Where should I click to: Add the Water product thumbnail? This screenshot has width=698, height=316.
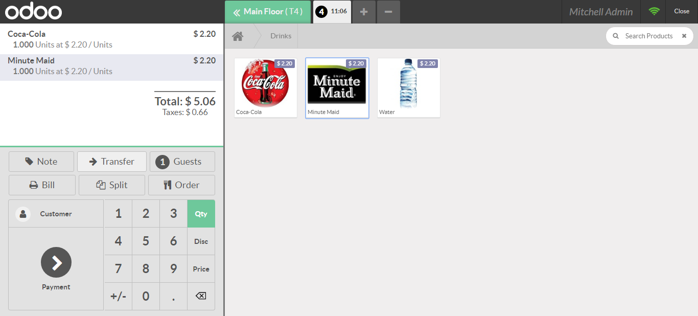pyautogui.click(x=408, y=87)
